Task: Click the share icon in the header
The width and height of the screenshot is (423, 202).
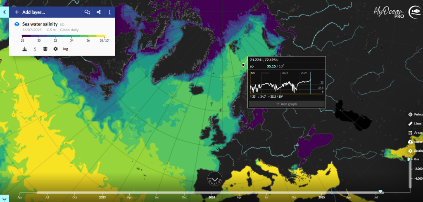Action: (98, 12)
